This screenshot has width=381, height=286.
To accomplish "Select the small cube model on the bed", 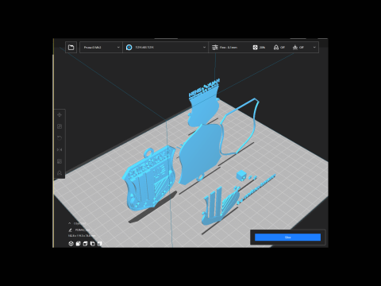I will tap(241, 176).
